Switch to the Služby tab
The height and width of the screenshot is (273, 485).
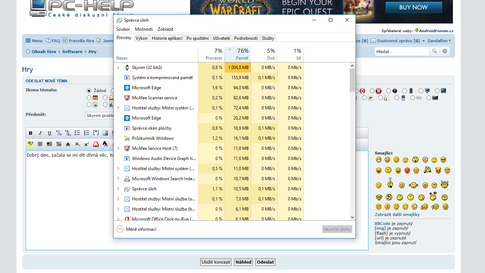268,38
